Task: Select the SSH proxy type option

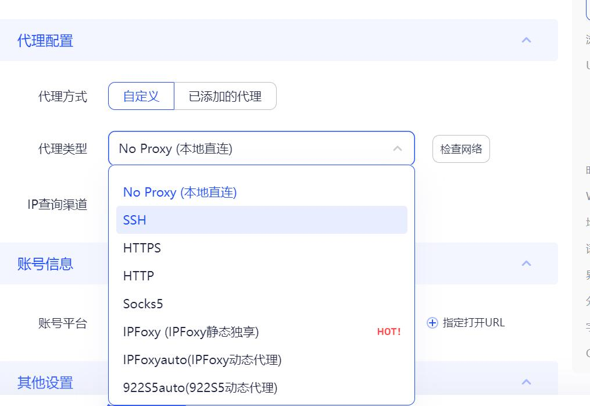Action: [135, 220]
